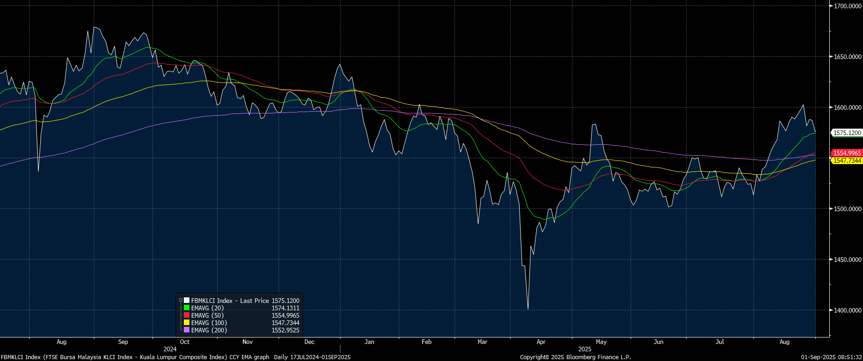Click the yellow EMAVG (100) legend swatch
Viewport: 863px width, 361px height.
tap(187, 323)
